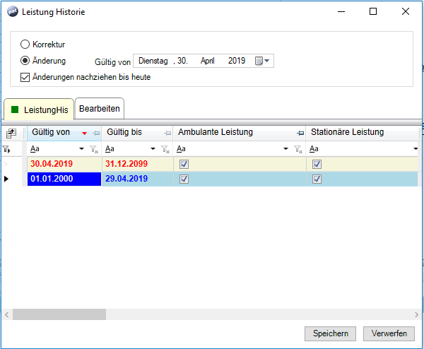This screenshot has width=424, height=349.
Task: Toggle Stationäre Leistung checkbox in 30.04.2019 row
Action: point(317,164)
